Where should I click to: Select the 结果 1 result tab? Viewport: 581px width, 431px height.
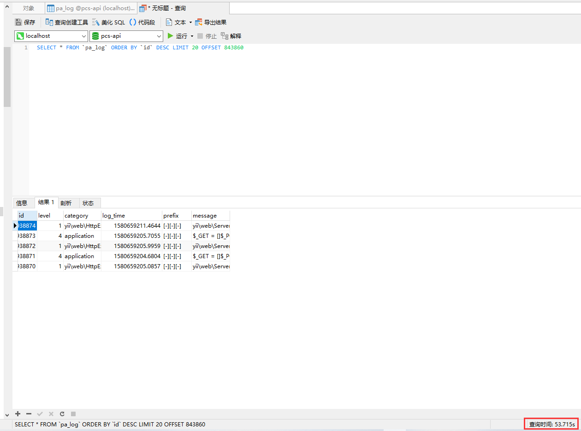[x=46, y=202]
